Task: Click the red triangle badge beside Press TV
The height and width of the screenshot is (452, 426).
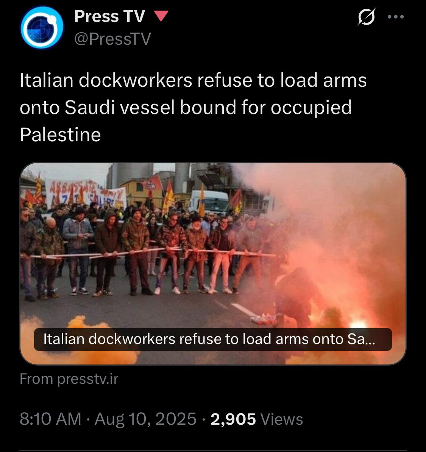Action: [x=161, y=16]
